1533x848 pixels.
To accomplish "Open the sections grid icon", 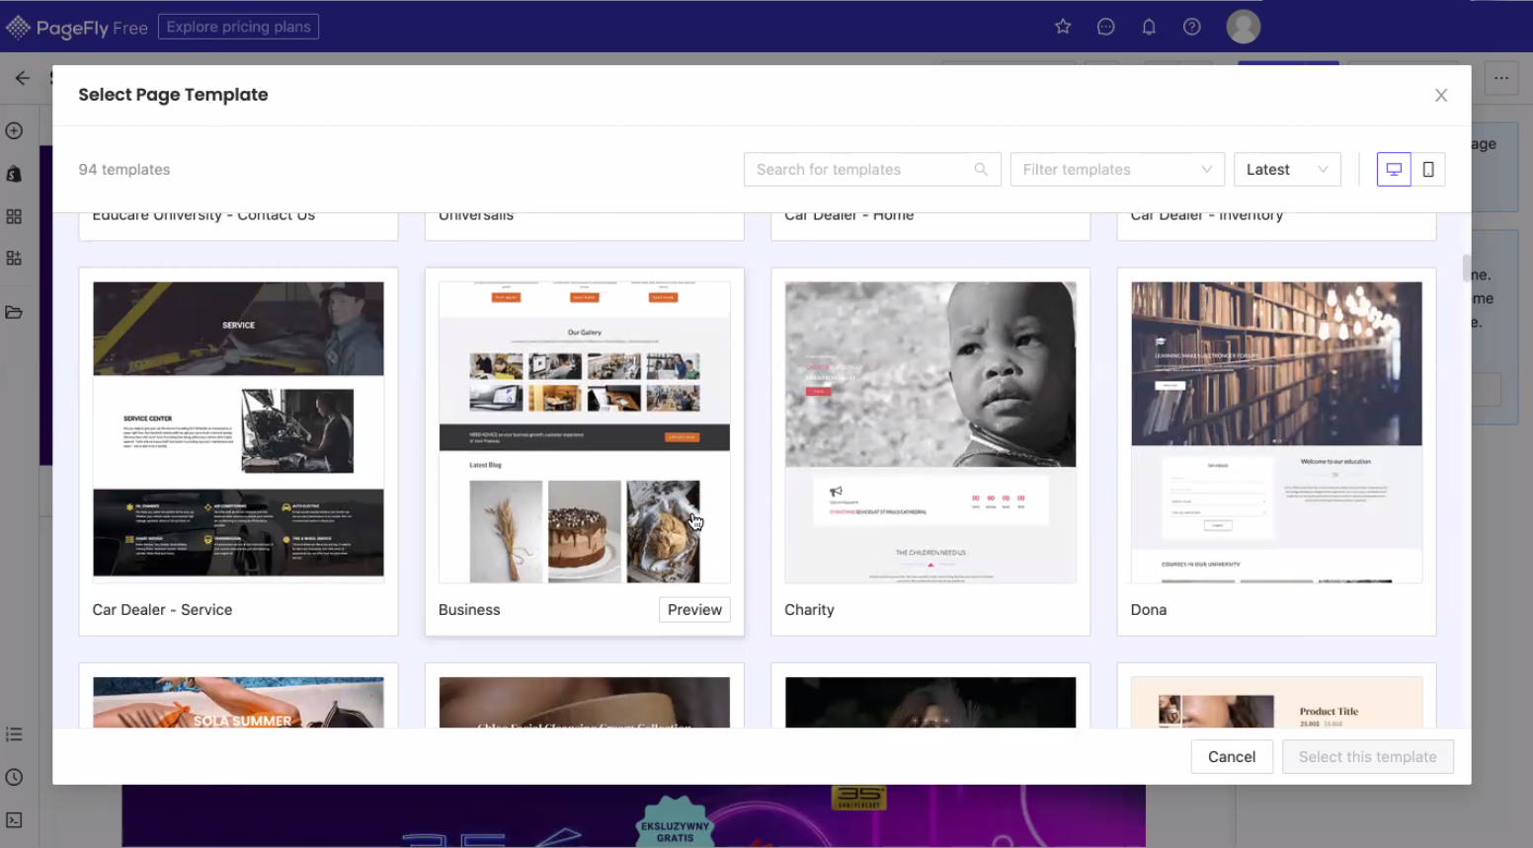I will 14,216.
